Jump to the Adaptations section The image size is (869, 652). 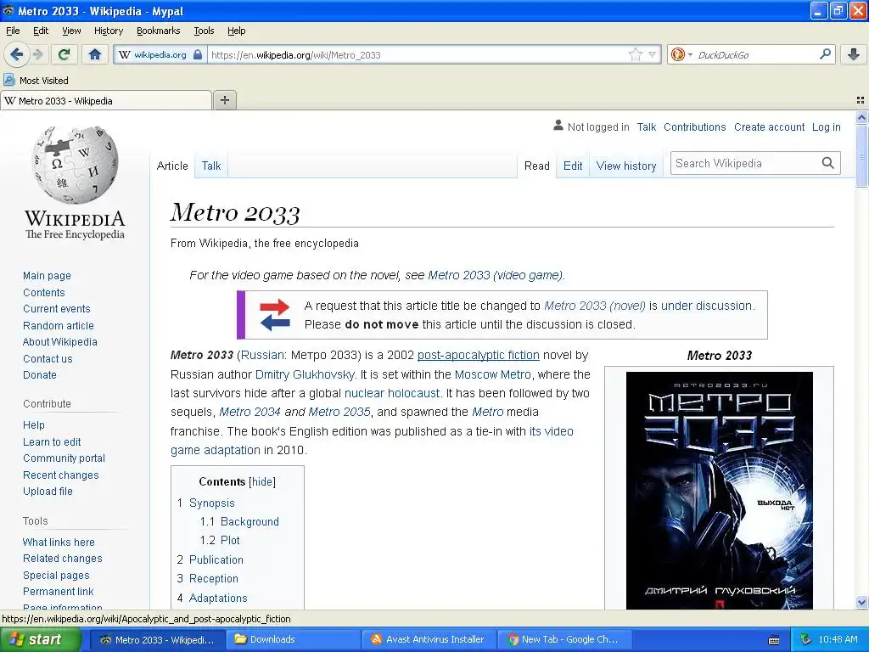218,598
